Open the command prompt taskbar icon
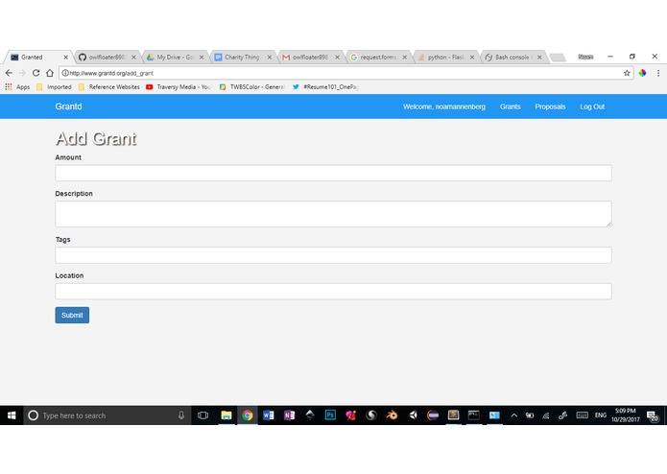Viewport: 667px width, 474px height. 474,415
